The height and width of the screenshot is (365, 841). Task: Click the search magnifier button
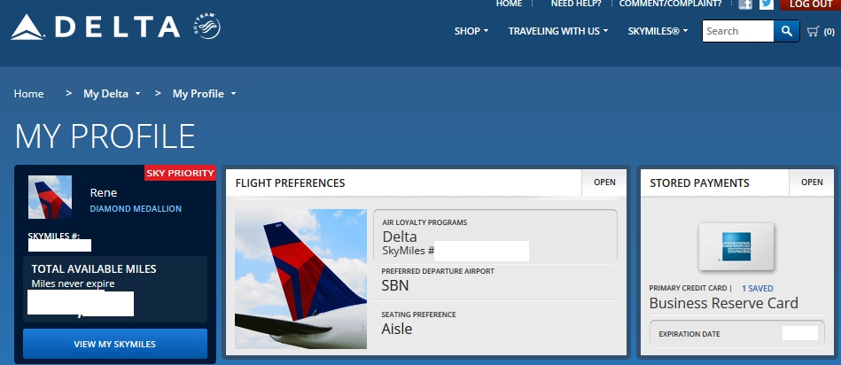[x=786, y=31]
